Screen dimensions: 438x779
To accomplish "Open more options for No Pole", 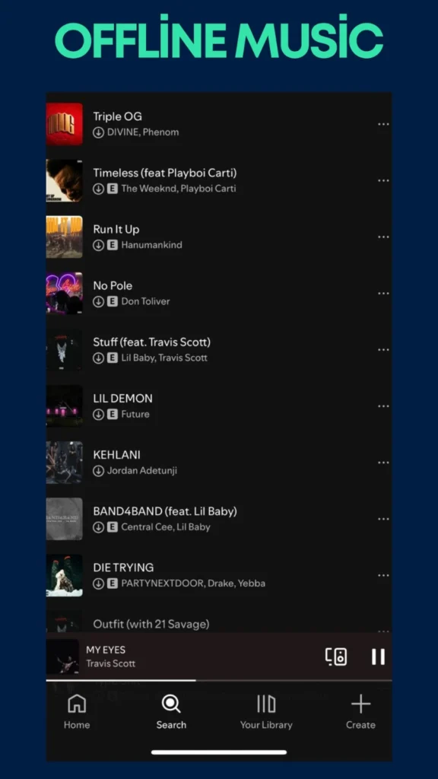I will (383, 293).
